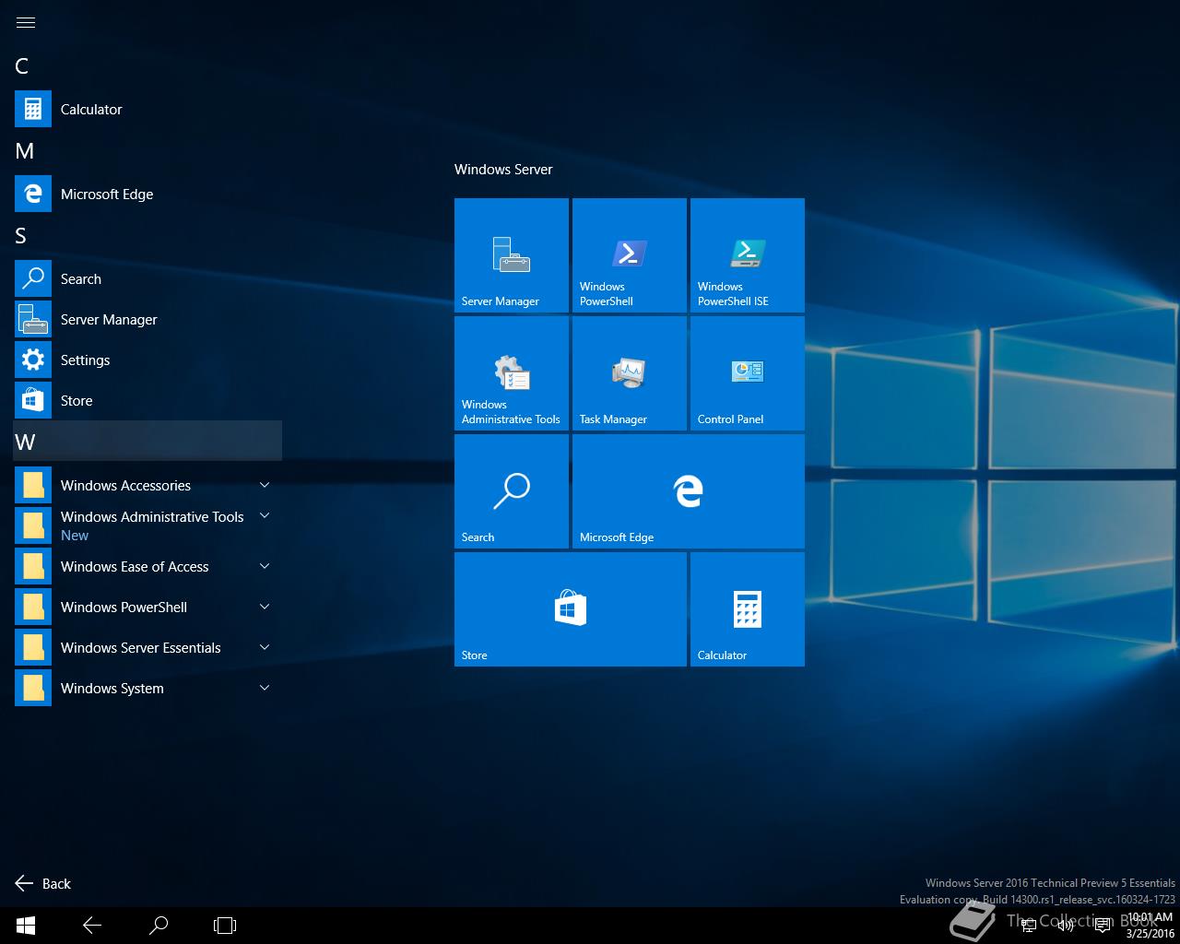Click the network icon in system tray
The width and height of the screenshot is (1180, 944).
[1028, 926]
